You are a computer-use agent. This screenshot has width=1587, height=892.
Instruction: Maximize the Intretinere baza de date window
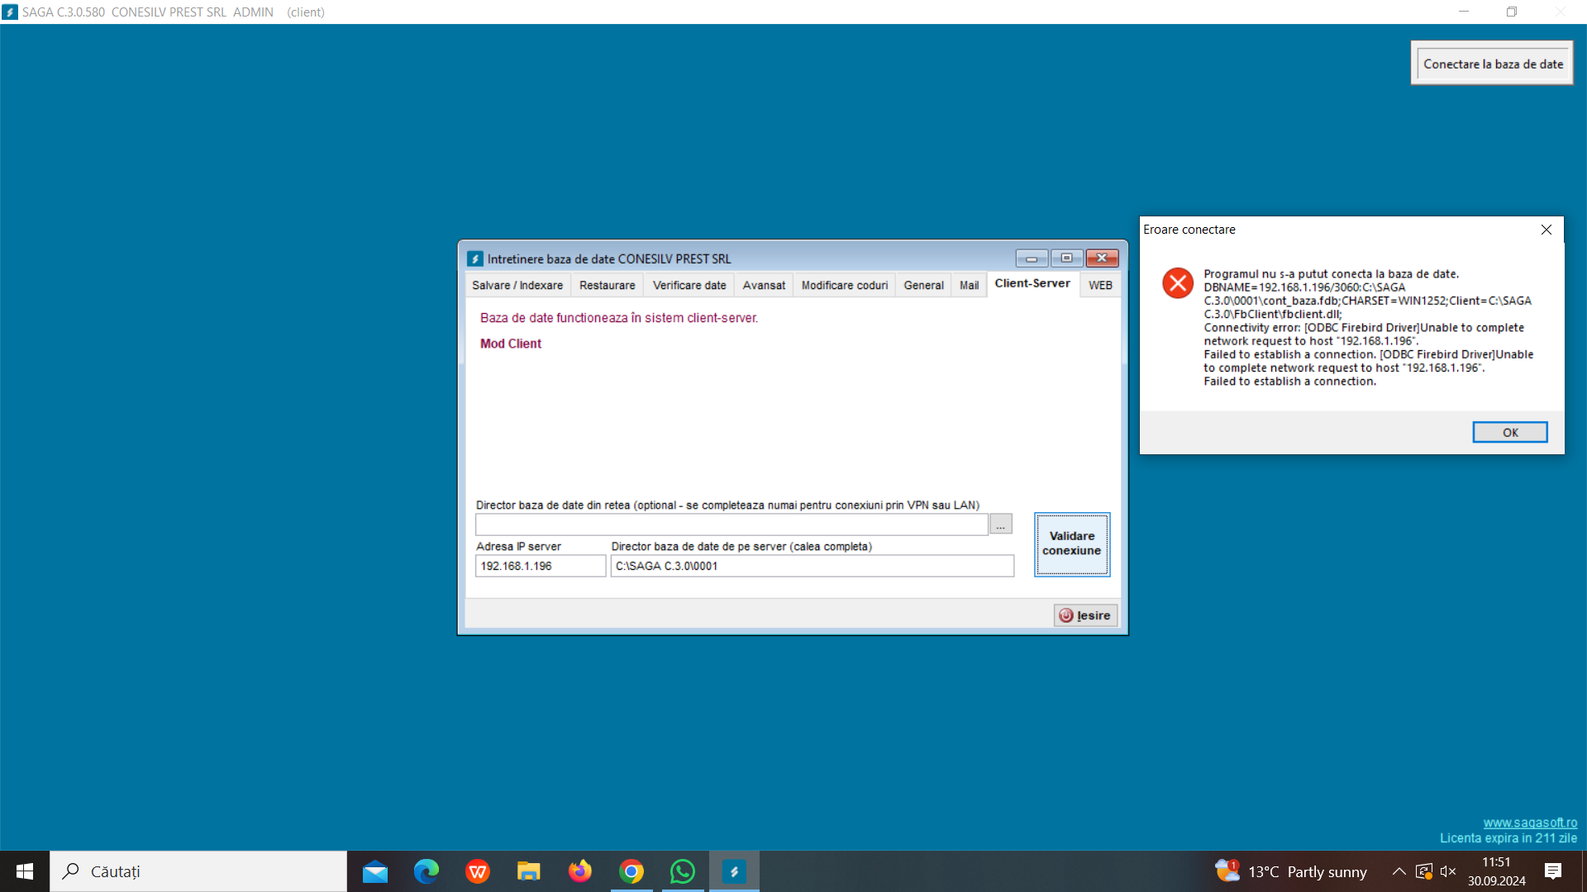[x=1066, y=259]
